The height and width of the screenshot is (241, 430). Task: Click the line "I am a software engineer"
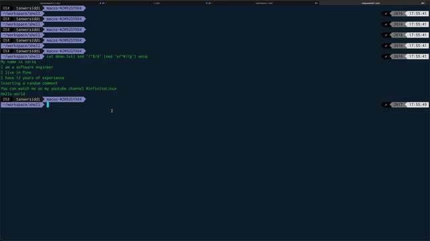point(27,67)
